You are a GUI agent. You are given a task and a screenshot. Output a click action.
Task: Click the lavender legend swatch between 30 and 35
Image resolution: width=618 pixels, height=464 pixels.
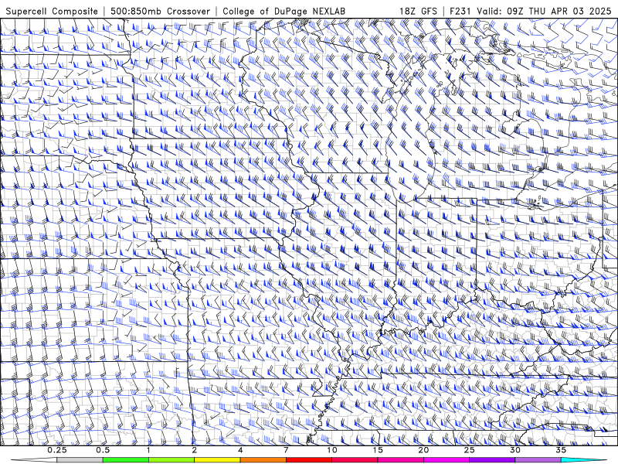[538, 460]
